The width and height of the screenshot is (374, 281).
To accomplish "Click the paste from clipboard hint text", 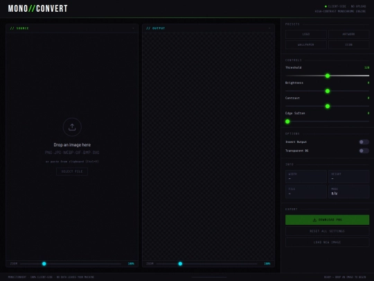I will [x=72, y=162].
